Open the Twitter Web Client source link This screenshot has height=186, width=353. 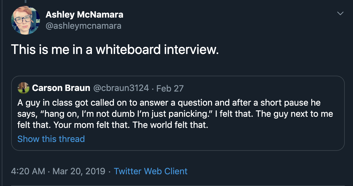150,171
